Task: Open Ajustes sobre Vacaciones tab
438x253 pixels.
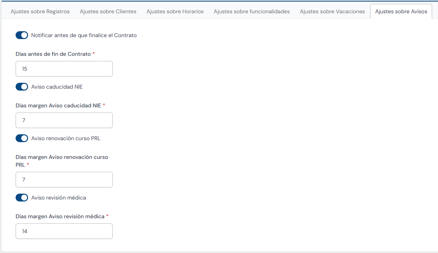Action: (332, 11)
